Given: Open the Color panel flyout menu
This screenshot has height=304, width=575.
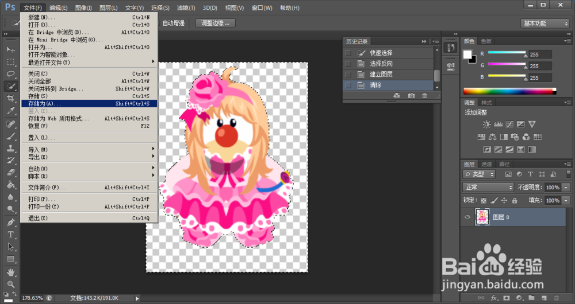Looking at the screenshot, I should click(x=568, y=41).
